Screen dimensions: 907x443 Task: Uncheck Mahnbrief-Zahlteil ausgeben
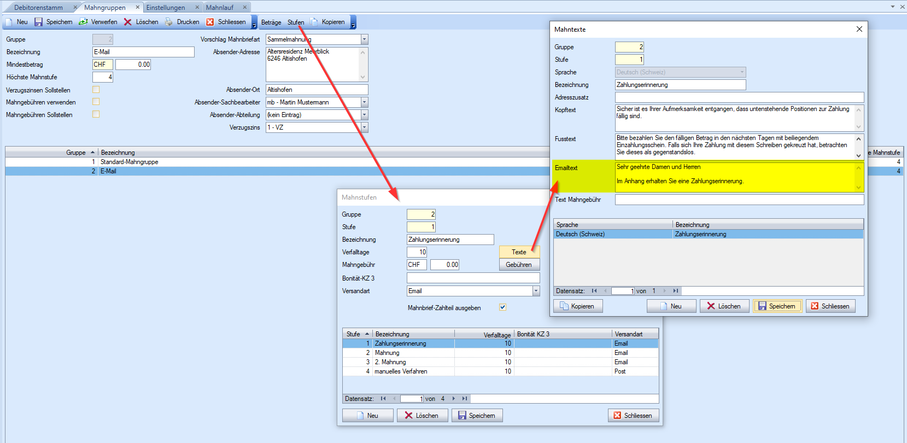502,307
